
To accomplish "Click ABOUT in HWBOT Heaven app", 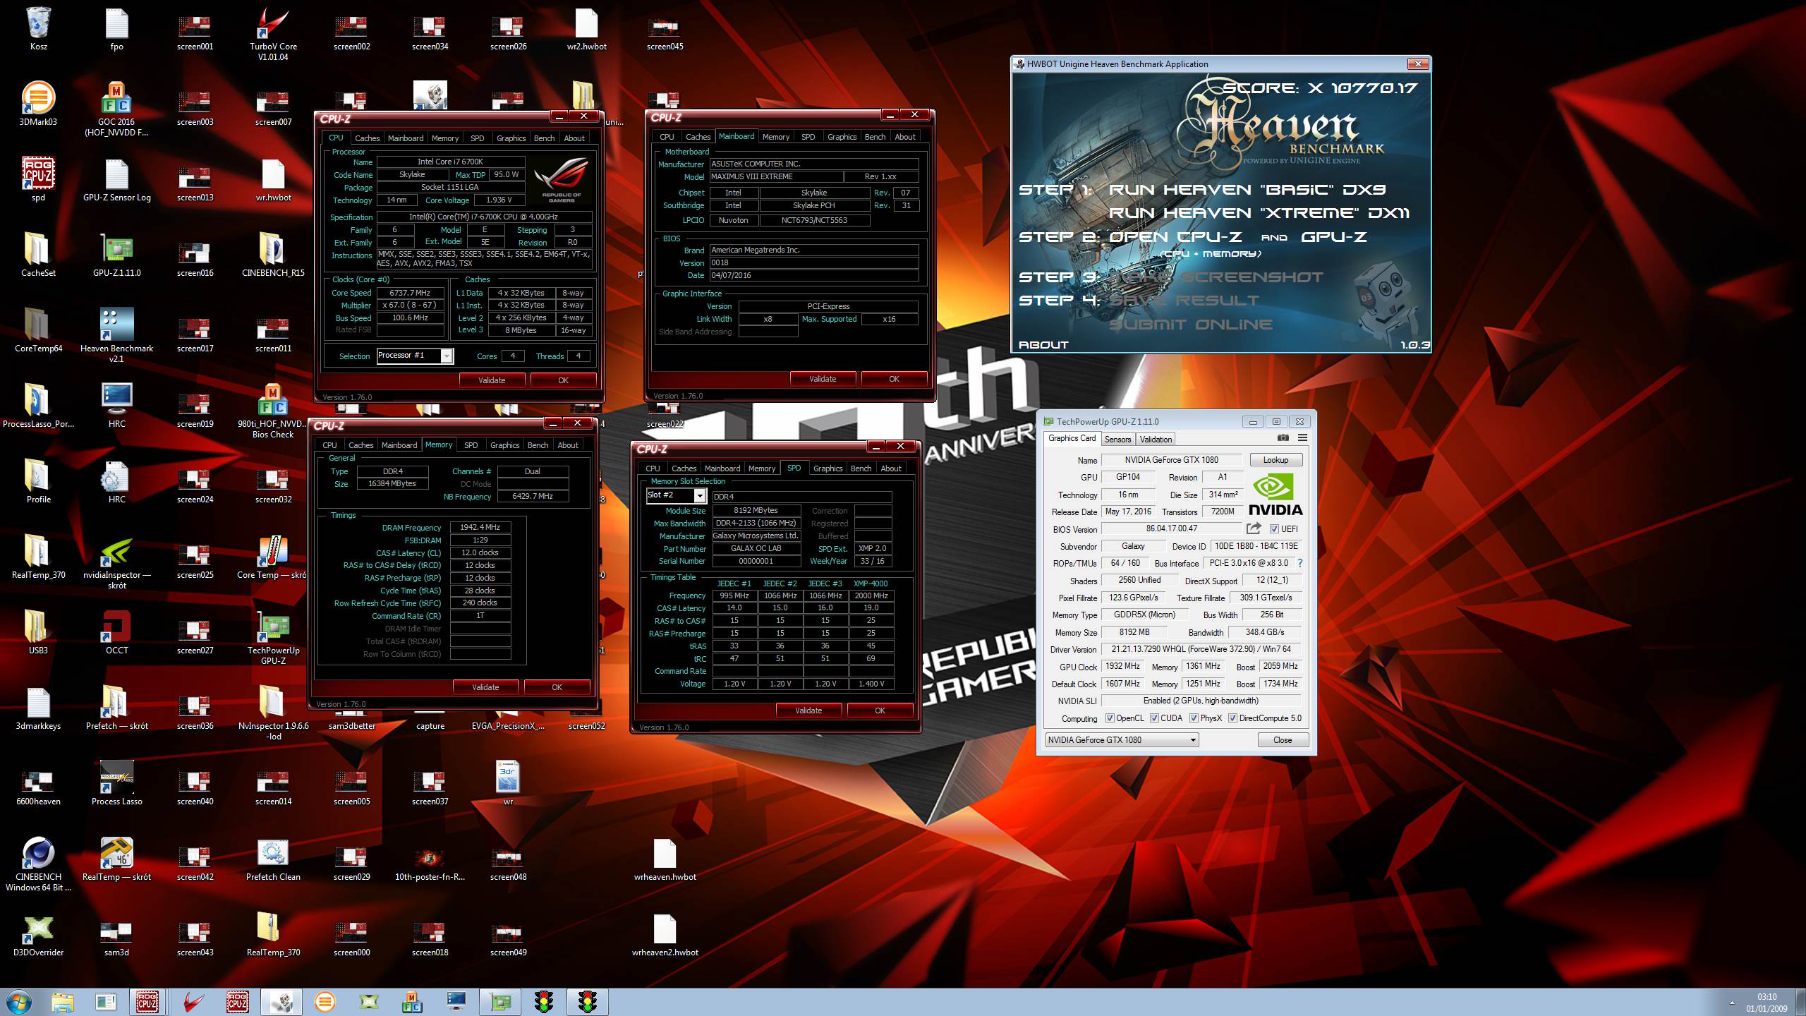I will [1043, 345].
